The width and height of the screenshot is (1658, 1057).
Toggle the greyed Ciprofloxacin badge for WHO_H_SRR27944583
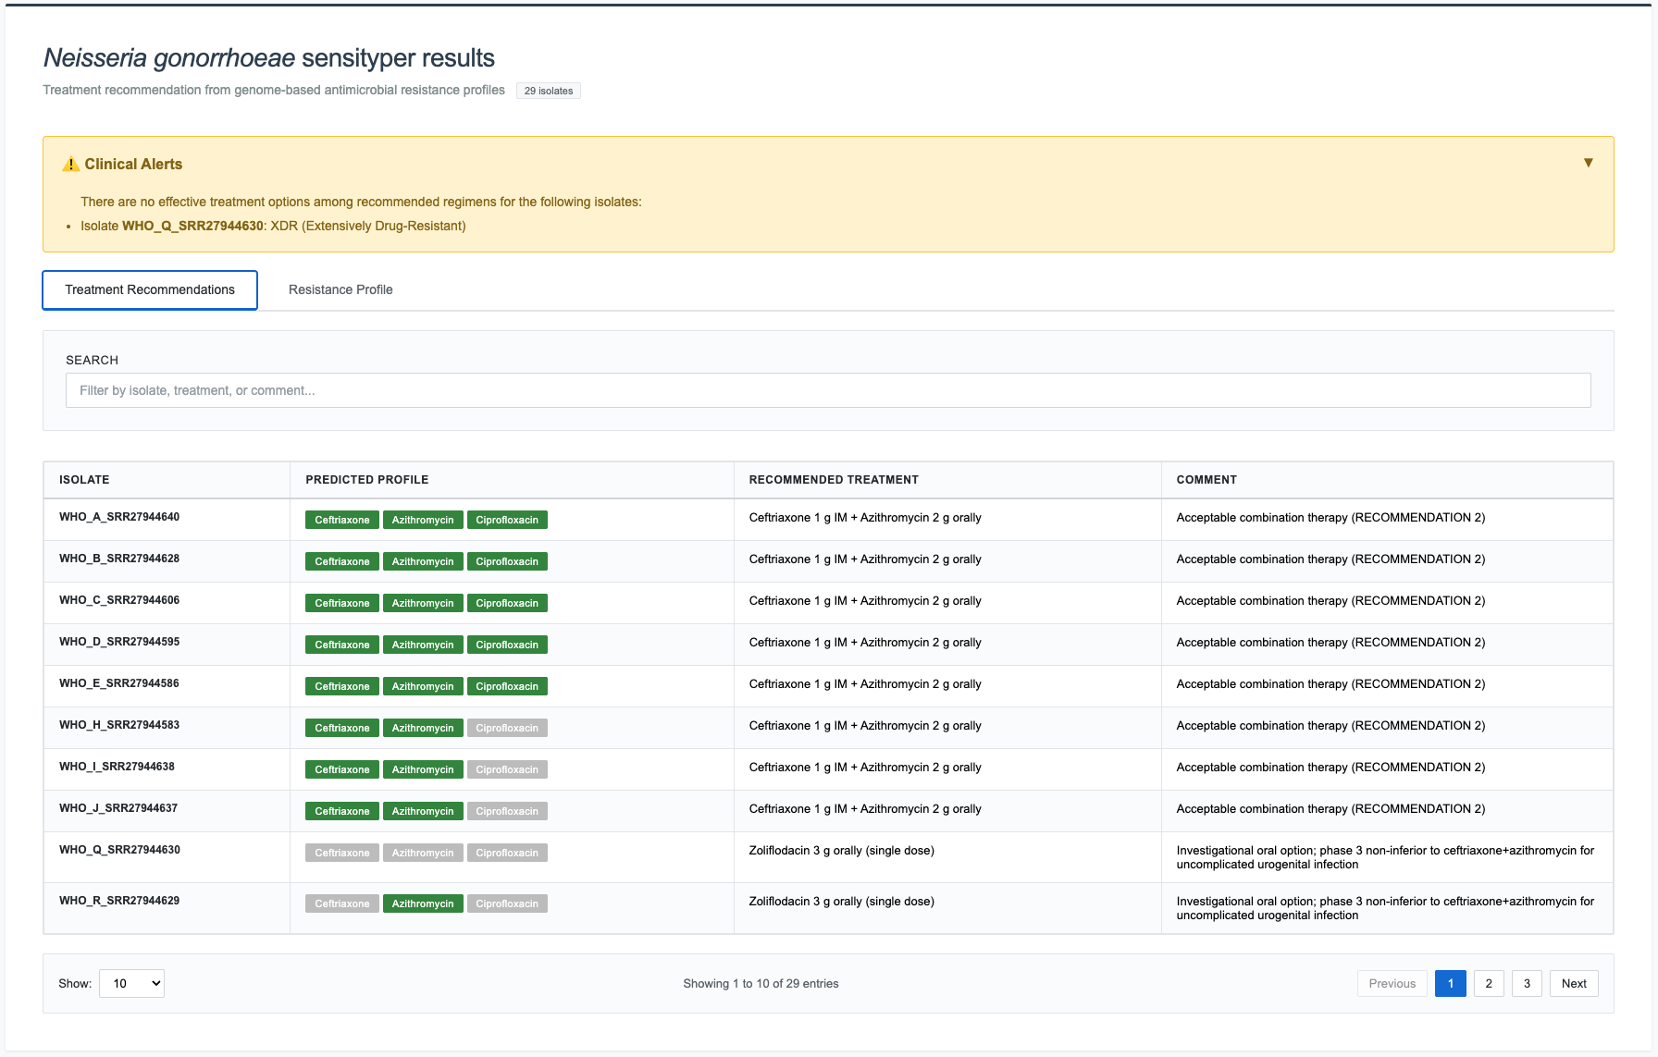[507, 728]
